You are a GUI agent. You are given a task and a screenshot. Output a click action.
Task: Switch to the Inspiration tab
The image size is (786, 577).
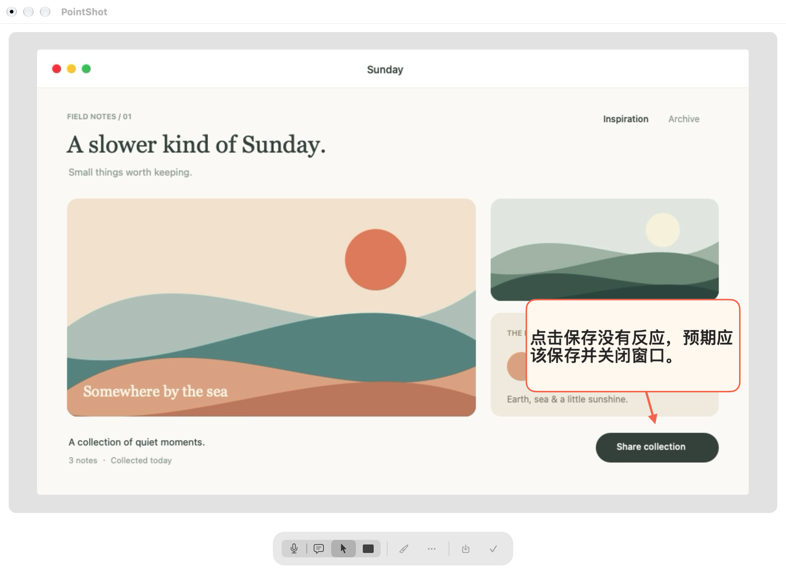[x=626, y=119]
